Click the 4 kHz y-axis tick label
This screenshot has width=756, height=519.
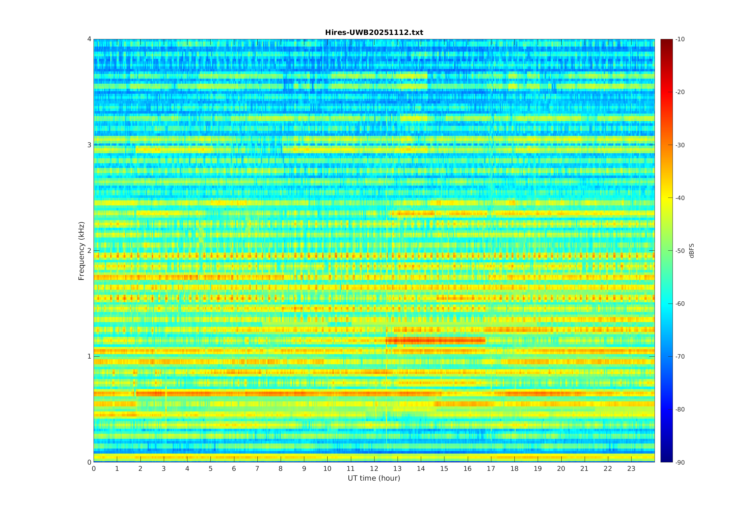89,39
